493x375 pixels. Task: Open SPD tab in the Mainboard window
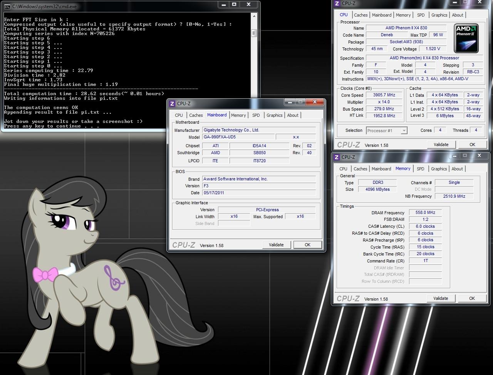coord(256,115)
